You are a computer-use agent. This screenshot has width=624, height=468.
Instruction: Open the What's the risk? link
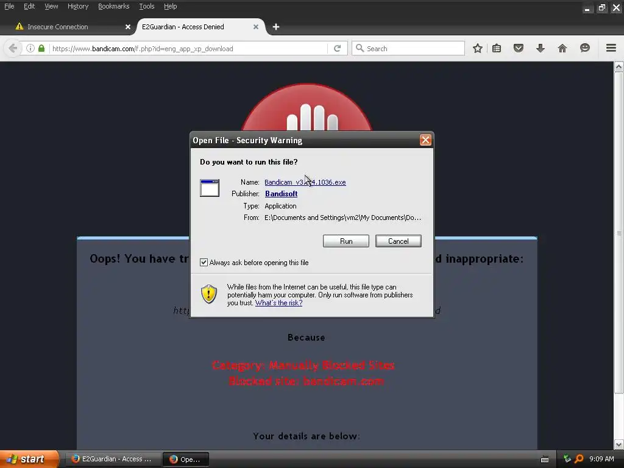(x=278, y=303)
